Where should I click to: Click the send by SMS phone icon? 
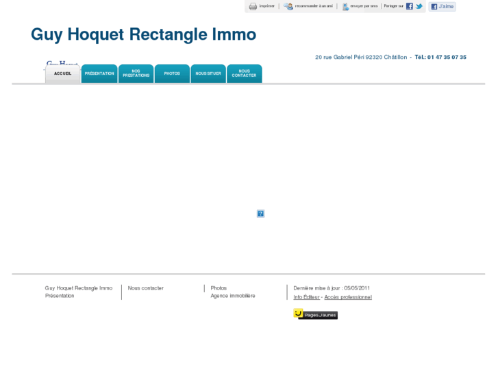pos(345,6)
